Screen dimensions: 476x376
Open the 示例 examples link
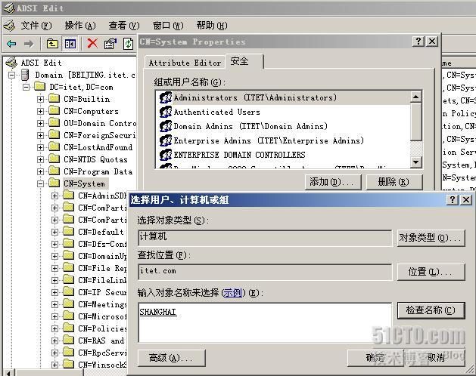[x=233, y=293]
